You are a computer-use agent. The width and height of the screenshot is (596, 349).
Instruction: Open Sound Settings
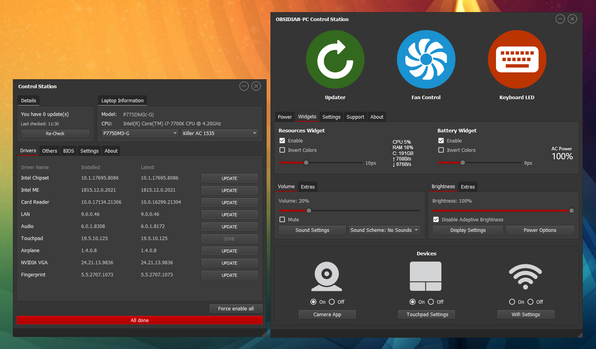tap(312, 230)
